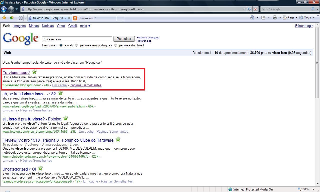
Task: Open the Recent Pages dropdown arrow
Action: [17, 9]
